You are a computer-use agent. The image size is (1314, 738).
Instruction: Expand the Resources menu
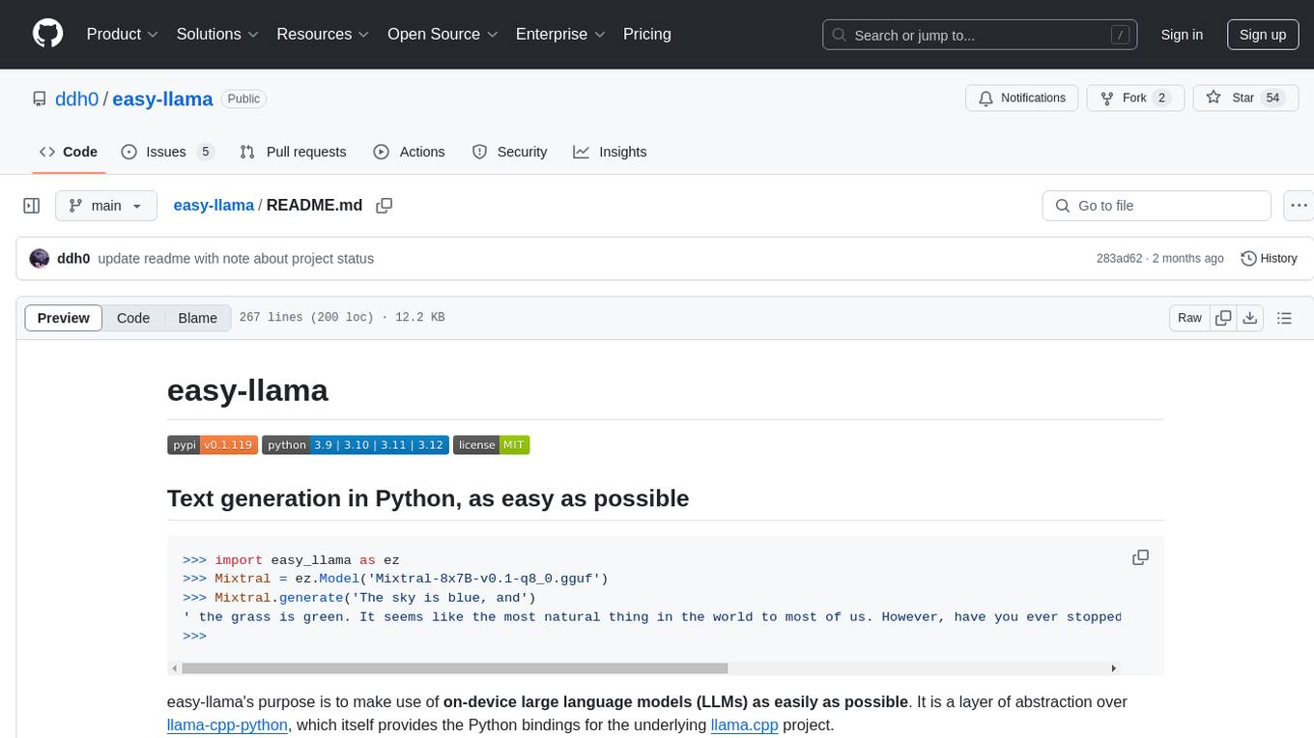coord(323,34)
